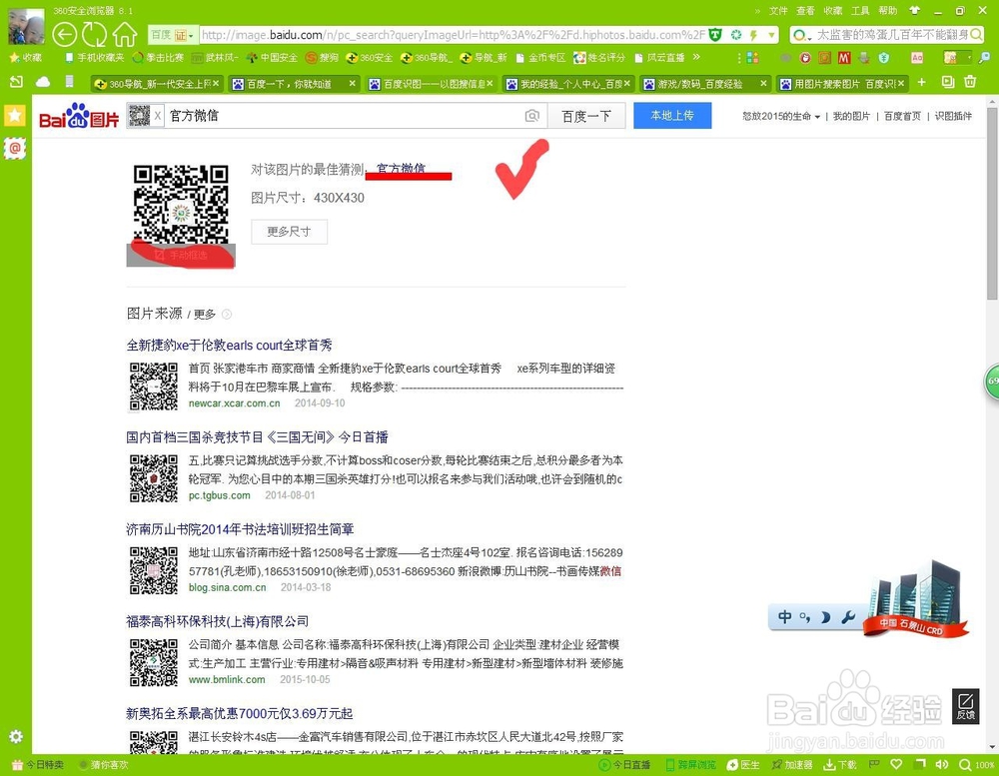Image resolution: width=999 pixels, height=776 pixels.
Task: Open a new tab with the plus icon
Action: click(x=921, y=82)
